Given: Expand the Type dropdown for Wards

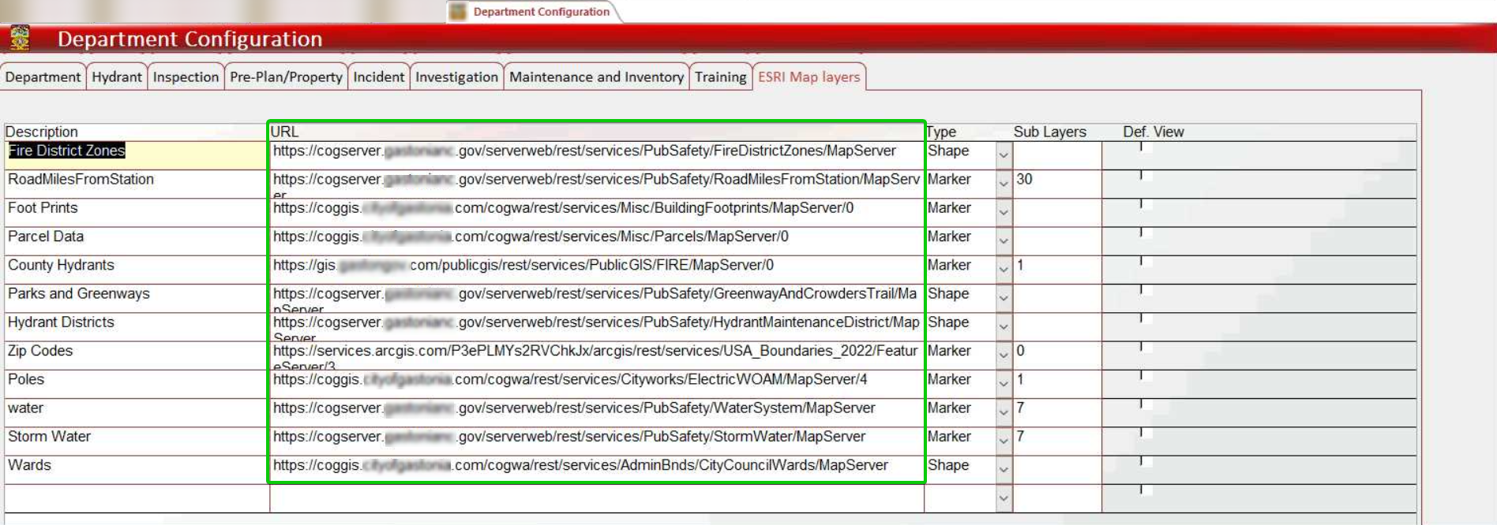Looking at the screenshot, I should pos(1004,470).
